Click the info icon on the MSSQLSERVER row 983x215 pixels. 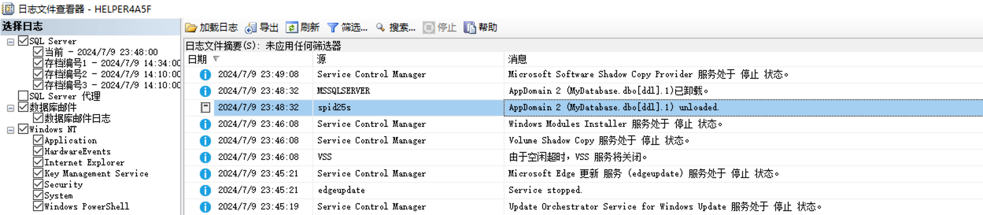tap(205, 91)
